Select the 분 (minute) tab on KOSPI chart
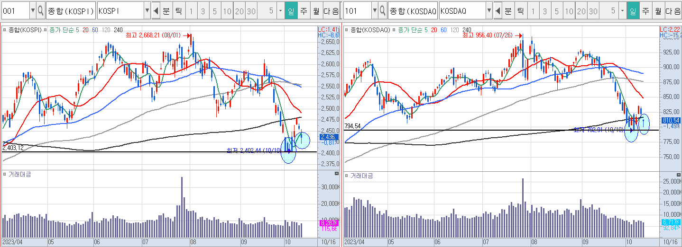 point(166,10)
